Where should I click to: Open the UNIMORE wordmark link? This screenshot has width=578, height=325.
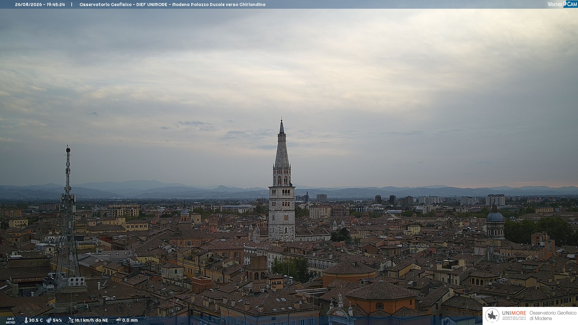pos(514,313)
